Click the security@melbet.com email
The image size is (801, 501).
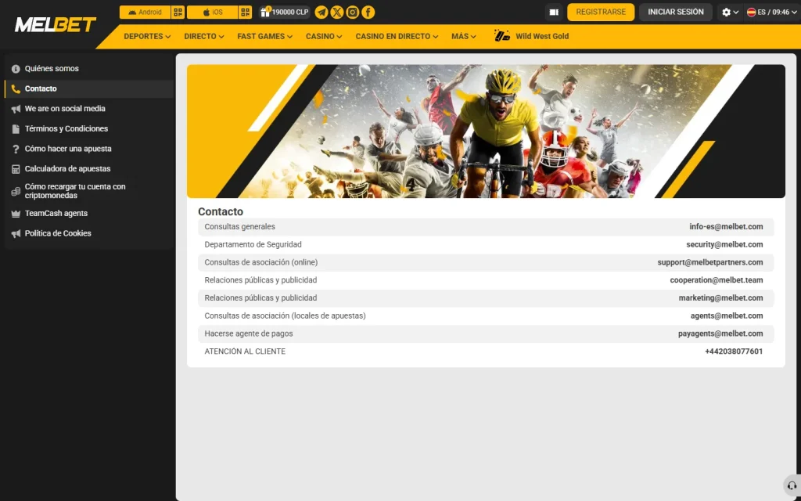click(x=724, y=244)
